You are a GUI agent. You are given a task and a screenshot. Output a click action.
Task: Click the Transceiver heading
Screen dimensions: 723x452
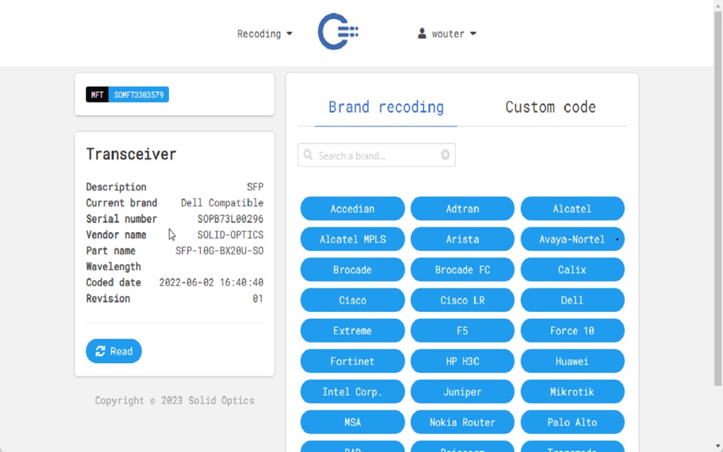pyautogui.click(x=131, y=154)
